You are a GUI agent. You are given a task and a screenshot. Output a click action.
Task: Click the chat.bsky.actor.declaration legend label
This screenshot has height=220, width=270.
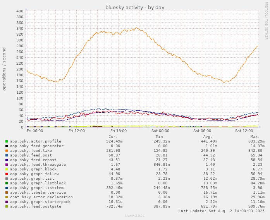coord(41,197)
